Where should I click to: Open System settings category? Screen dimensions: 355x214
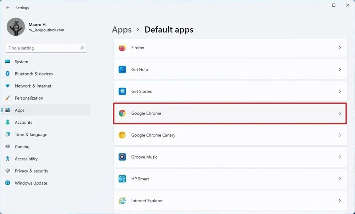tap(46, 61)
